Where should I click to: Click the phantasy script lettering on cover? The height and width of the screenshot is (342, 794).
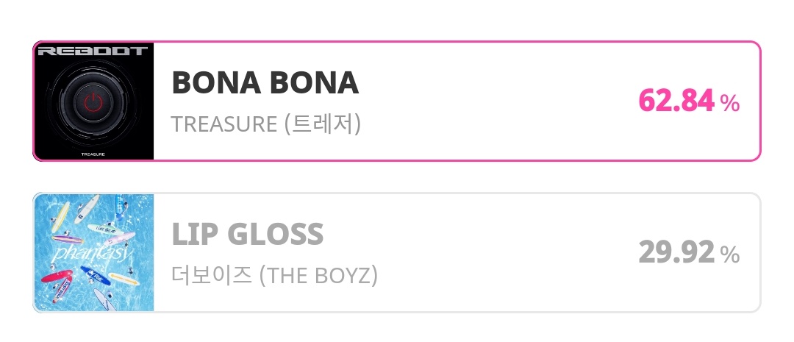92,252
